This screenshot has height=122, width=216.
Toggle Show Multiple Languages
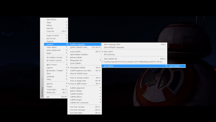[134, 47]
